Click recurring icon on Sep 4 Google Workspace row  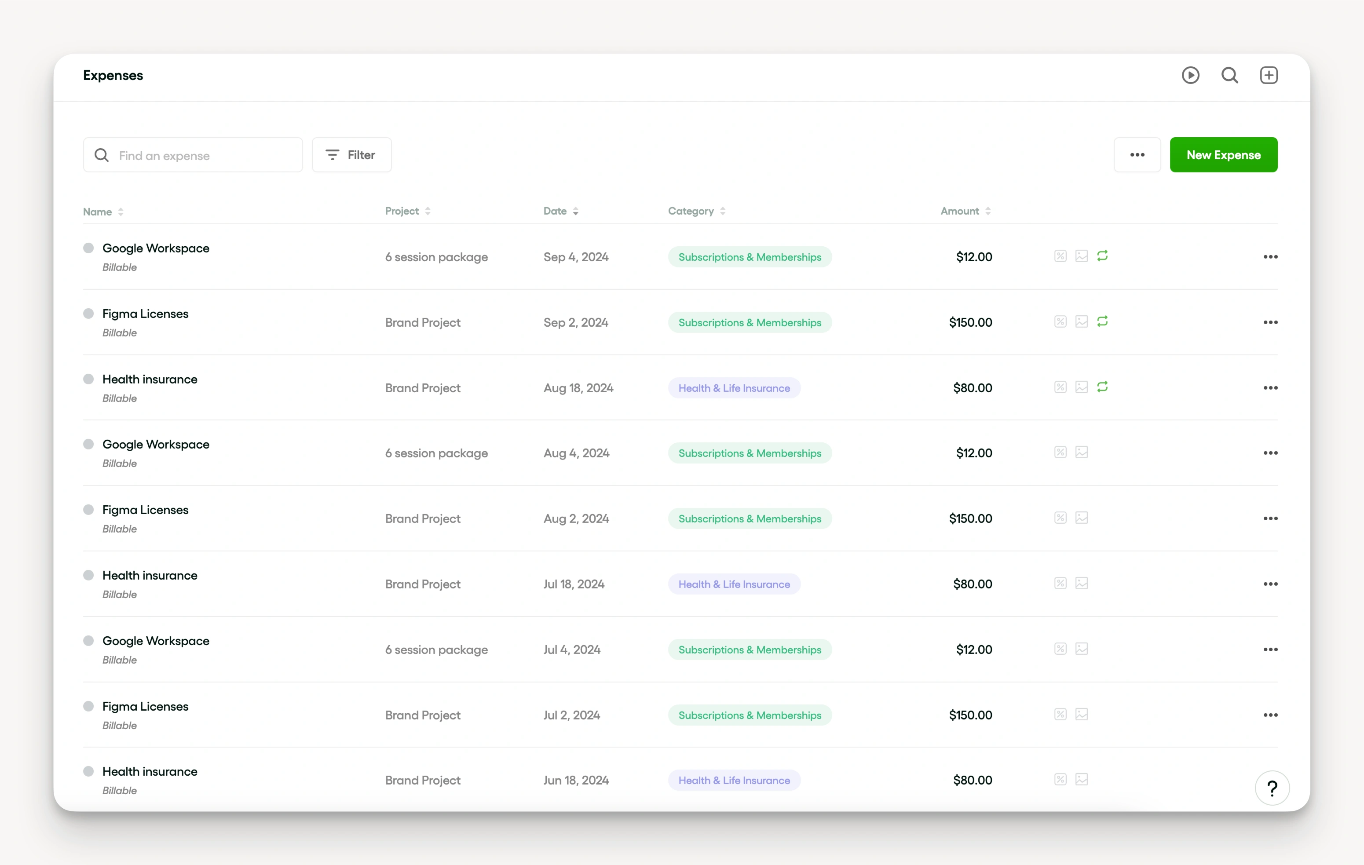[1102, 256]
